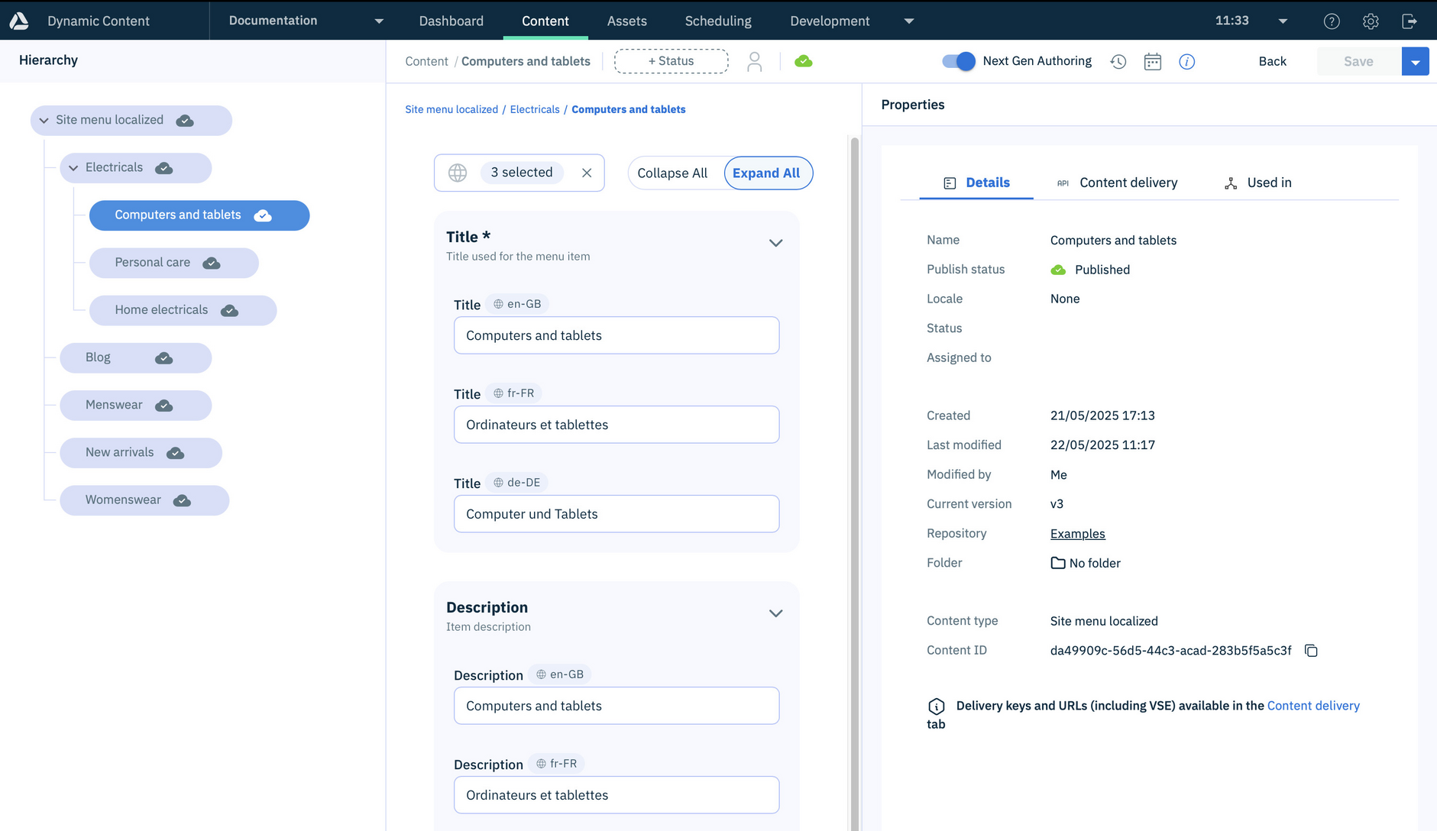Image resolution: width=1437 pixels, height=831 pixels.
Task: Click cloud icon next to Electricals node
Action: (x=163, y=168)
